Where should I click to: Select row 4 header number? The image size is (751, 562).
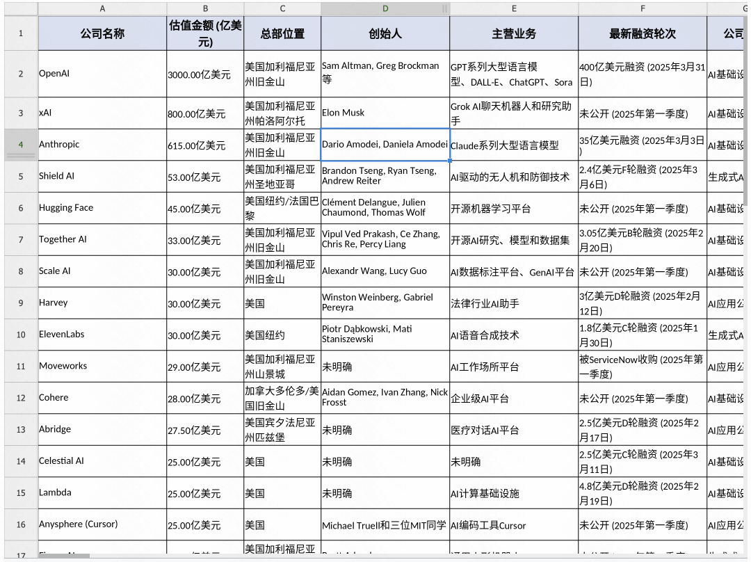coord(21,145)
